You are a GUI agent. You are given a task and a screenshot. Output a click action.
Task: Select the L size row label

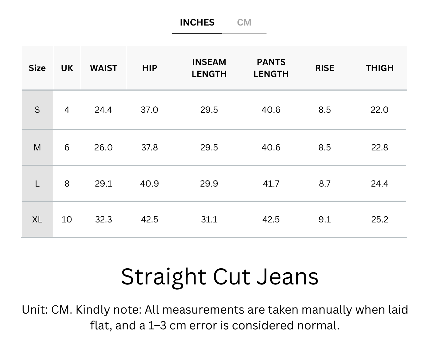[37, 184]
